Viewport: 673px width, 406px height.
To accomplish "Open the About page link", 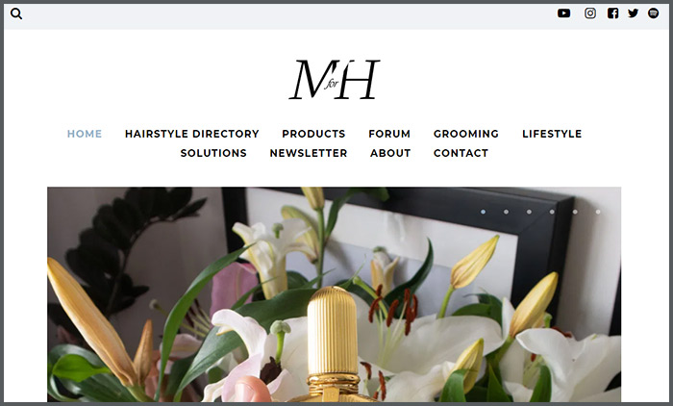I will click(x=390, y=153).
